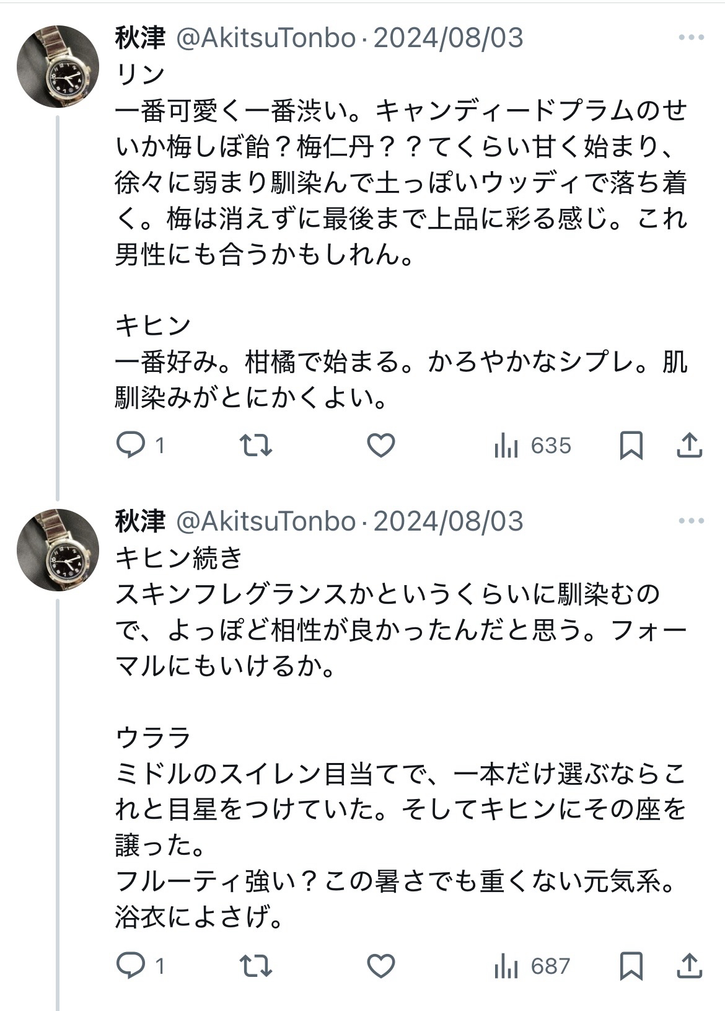Image resolution: width=725 pixels, height=1011 pixels.
Task: Open the first tweet's 2024/08/03 timestamp
Action: click(449, 38)
